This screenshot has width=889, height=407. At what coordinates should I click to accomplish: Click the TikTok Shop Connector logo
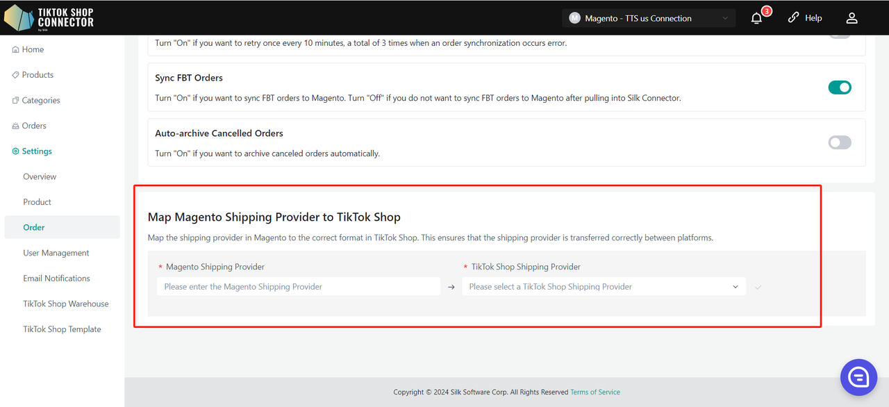[49, 17]
